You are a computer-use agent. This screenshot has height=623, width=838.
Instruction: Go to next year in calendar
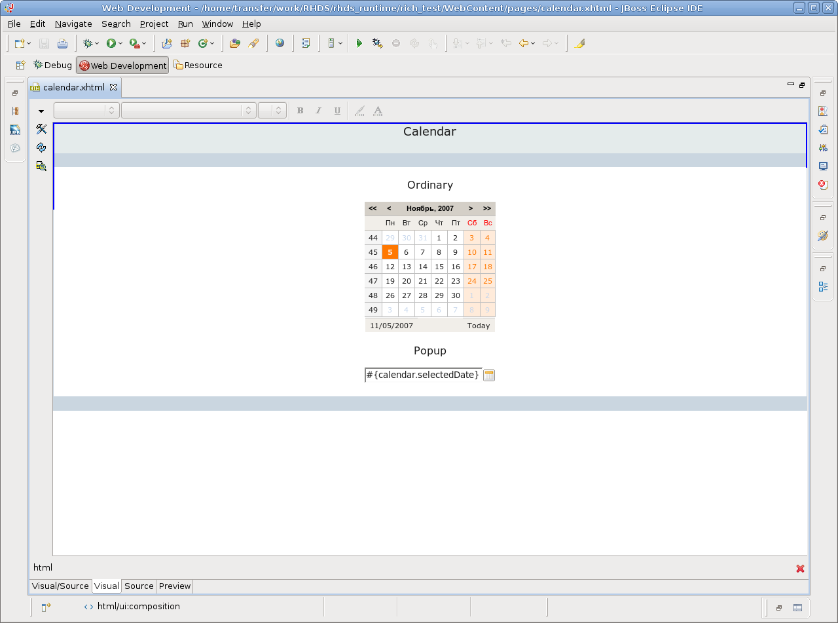tap(487, 208)
